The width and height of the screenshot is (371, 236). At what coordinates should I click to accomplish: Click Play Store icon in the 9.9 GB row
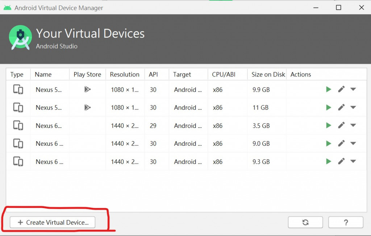(x=88, y=90)
